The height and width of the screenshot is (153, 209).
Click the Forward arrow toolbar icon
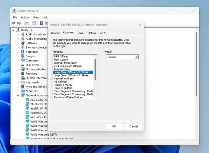coord(19,23)
